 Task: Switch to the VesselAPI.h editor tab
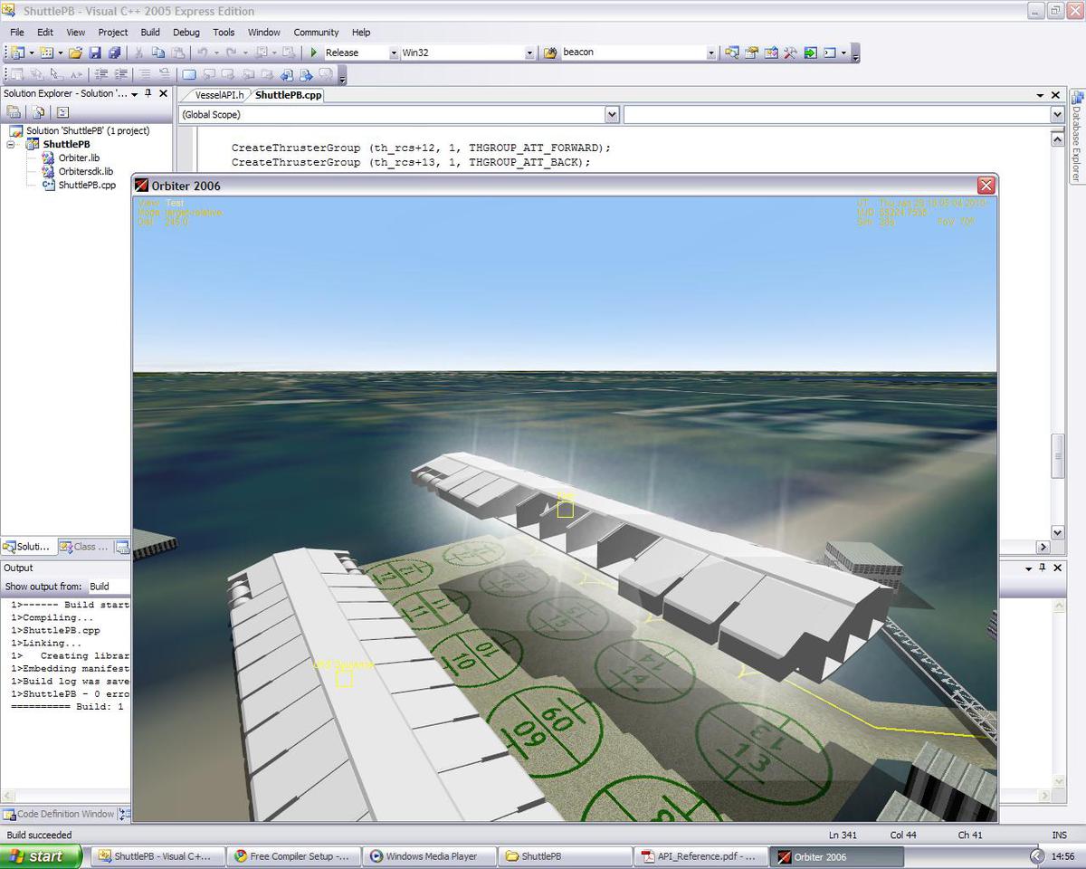click(219, 95)
